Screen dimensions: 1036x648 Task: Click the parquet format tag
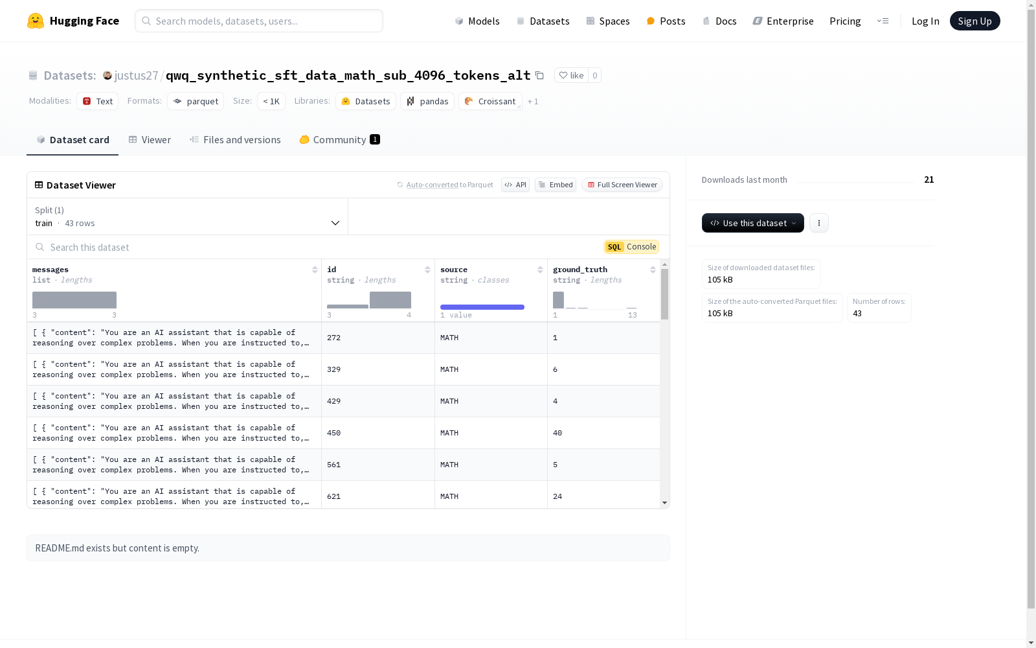click(196, 101)
